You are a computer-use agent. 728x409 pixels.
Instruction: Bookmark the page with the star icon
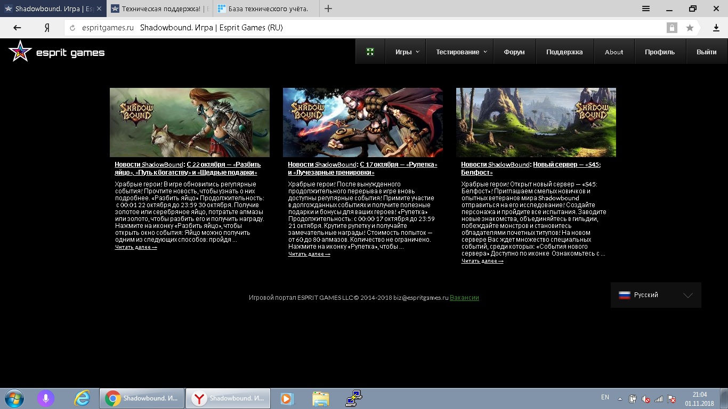tap(690, 28)
